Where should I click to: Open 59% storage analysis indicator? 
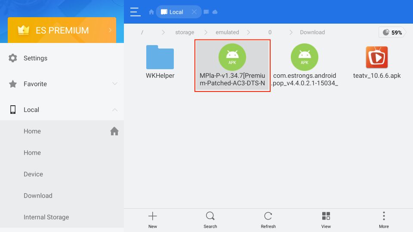tap(392, 32)
